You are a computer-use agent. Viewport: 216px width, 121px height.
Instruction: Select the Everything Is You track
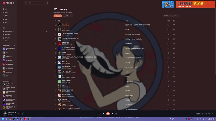tap(68, 48)
